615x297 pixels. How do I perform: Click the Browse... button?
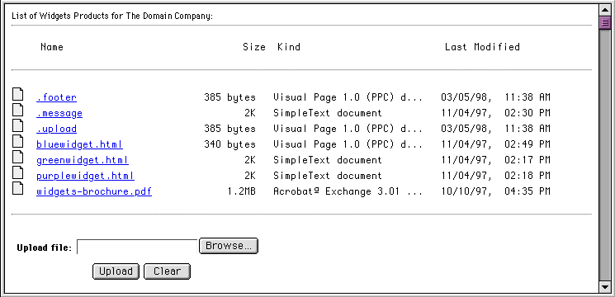[229, 246]
